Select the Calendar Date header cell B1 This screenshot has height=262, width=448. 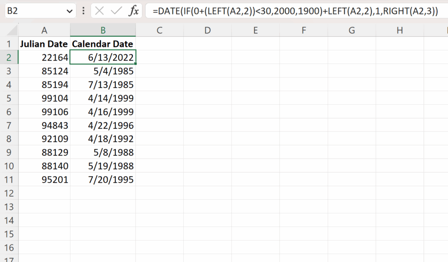(103, 44)
